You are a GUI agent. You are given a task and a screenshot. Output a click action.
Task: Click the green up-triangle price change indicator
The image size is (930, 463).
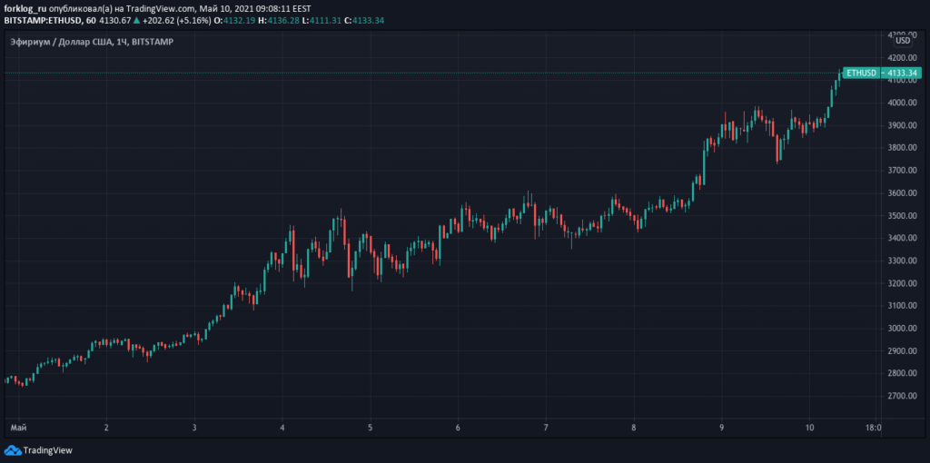point(136,20)
